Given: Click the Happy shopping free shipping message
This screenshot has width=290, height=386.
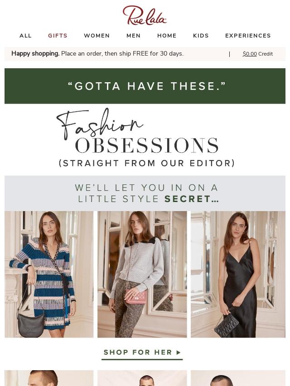Looking at the screenshot, I should tap(97, 54).
